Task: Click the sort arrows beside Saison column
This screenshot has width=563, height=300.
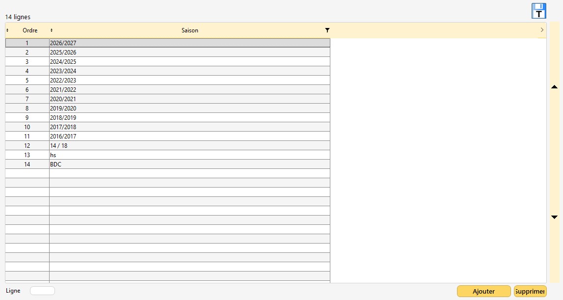Action: point(52,30)
